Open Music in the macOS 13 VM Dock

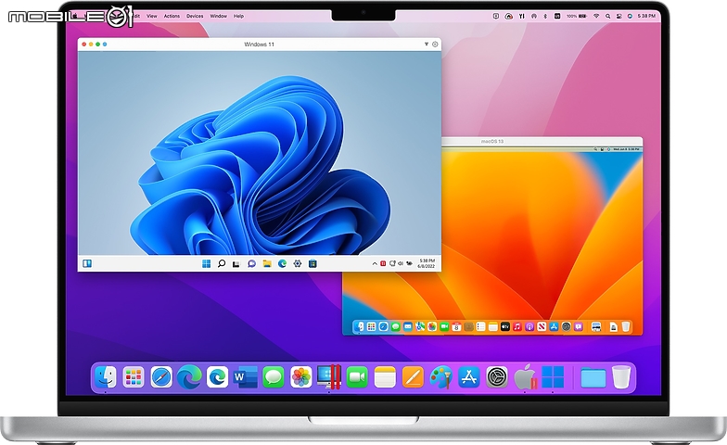tap(517, 326)
